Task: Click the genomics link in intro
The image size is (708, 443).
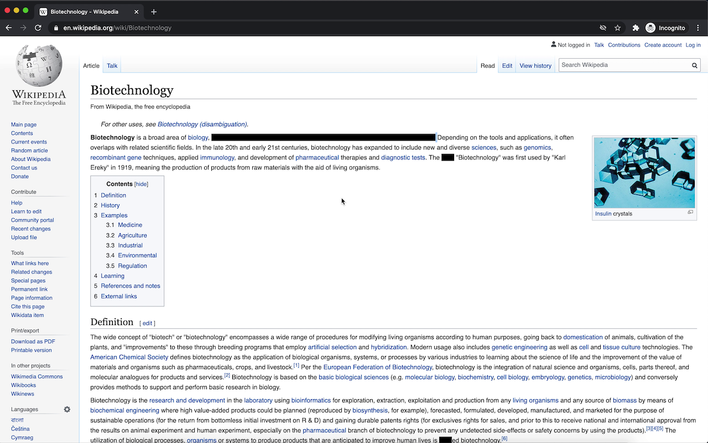Action: [x=537, y=148]
